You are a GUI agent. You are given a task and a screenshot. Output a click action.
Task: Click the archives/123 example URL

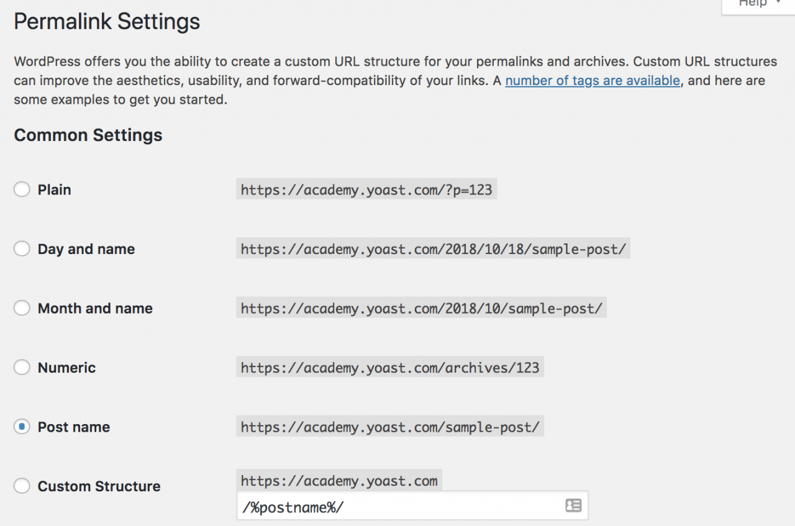click(390, 368)
